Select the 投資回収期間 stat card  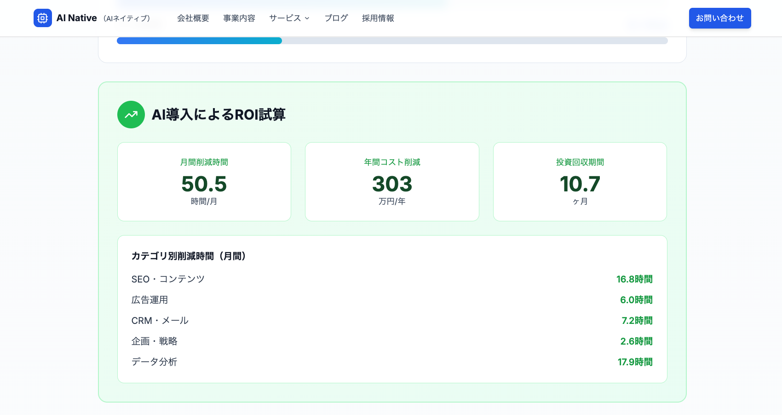tap(580, 181)
